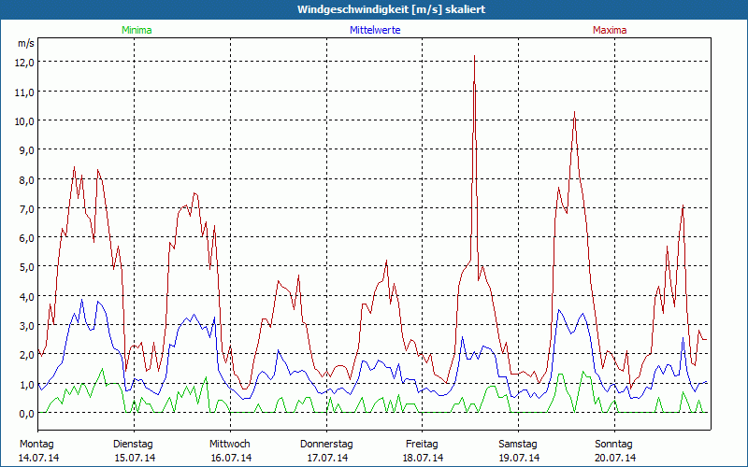Click the 4,0 y-axis value
This screenshot has height=467, width=748.
tap(26, 296)
